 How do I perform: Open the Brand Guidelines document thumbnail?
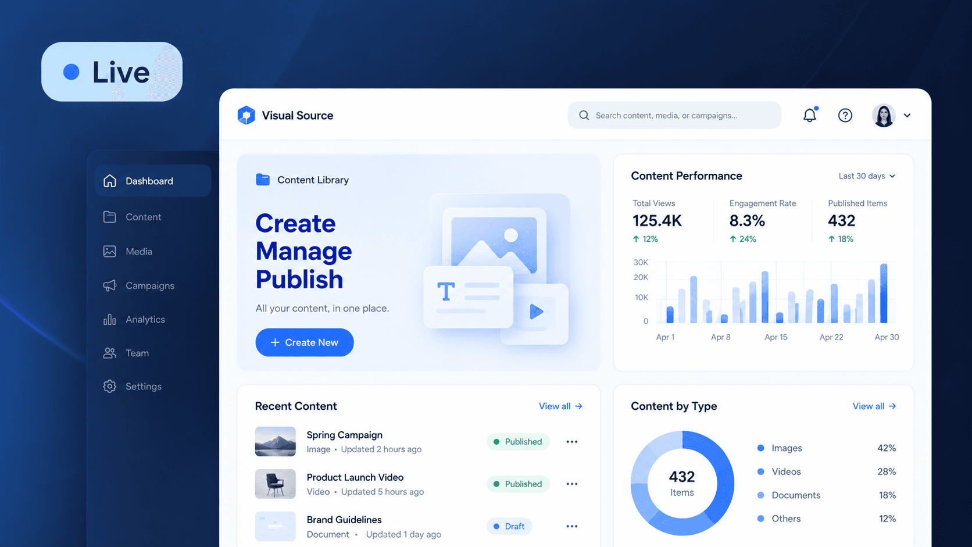(276, 526)
